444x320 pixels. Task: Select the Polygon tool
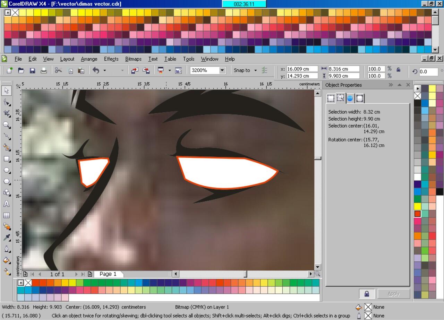click(7, 181)
